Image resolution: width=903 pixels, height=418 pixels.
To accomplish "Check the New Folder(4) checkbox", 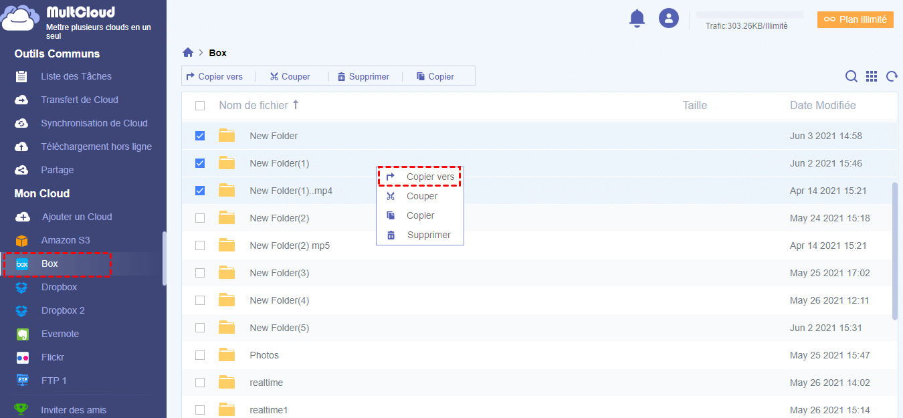I will tap(200, 300).
